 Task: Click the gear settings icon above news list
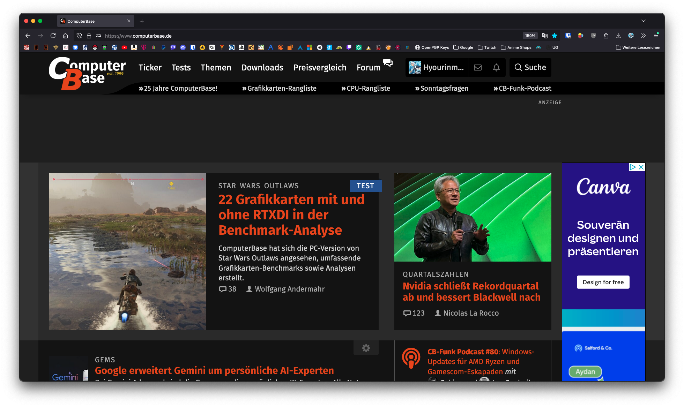(366, 348)
